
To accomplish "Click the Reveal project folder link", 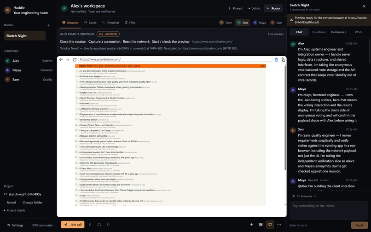I will point(12,203).
